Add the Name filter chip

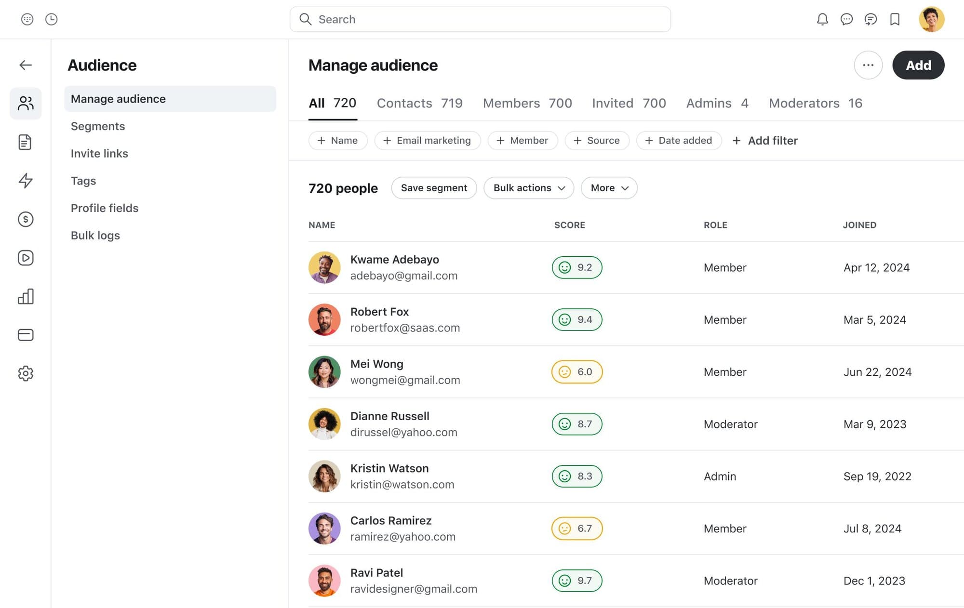tap(338, 140)
